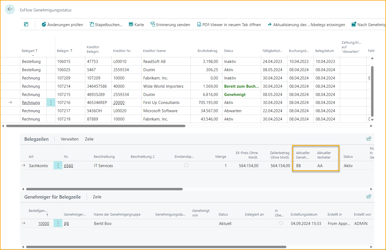Click Erinnerung senden
The height and width of the screenshot is (250, 386).
(170, 25)
